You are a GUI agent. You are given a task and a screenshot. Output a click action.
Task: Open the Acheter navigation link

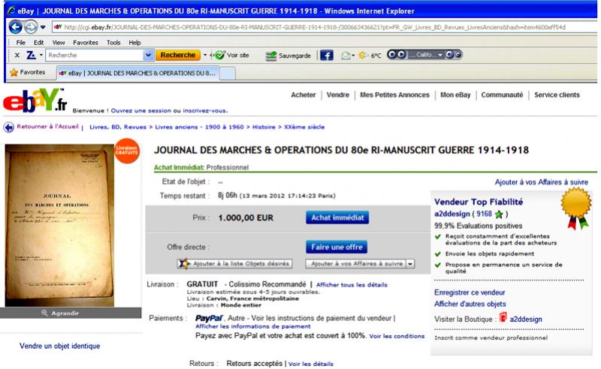pyautogui.click(x=304, y=95)
